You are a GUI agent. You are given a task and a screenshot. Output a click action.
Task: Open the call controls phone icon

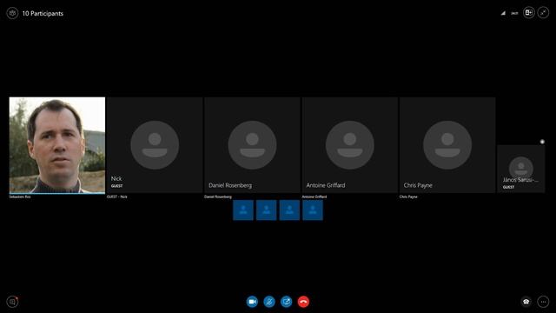[526, 302]
